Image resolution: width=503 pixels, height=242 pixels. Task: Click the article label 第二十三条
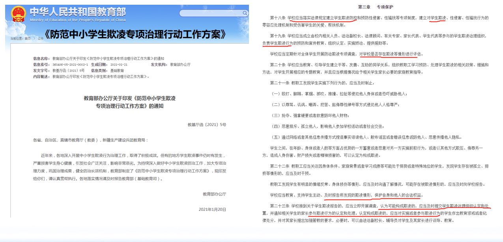(x=279, y=206)
